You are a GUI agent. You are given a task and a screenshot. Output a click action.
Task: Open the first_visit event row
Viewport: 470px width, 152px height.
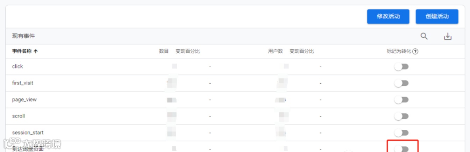tap(235, 83)
